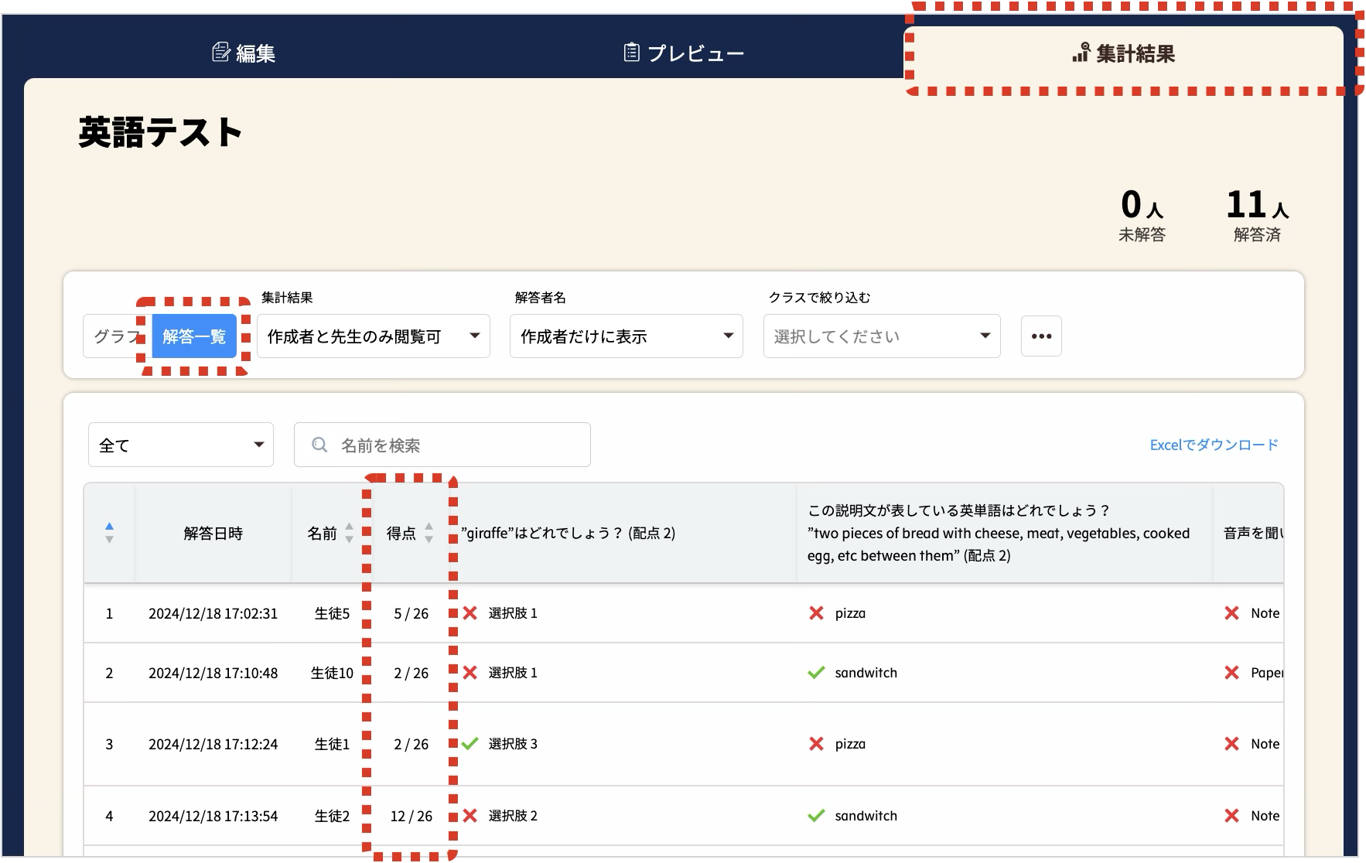Click the 英語テスト title
Viewport: 1366px width, 863px height.
(160, 132)
